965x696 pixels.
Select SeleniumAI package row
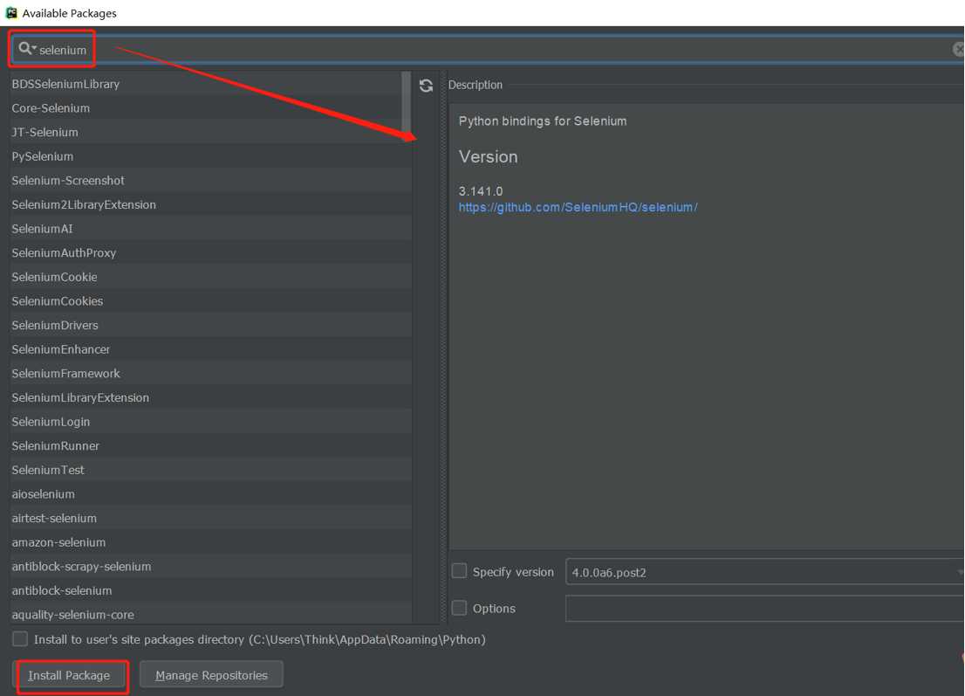210,229
